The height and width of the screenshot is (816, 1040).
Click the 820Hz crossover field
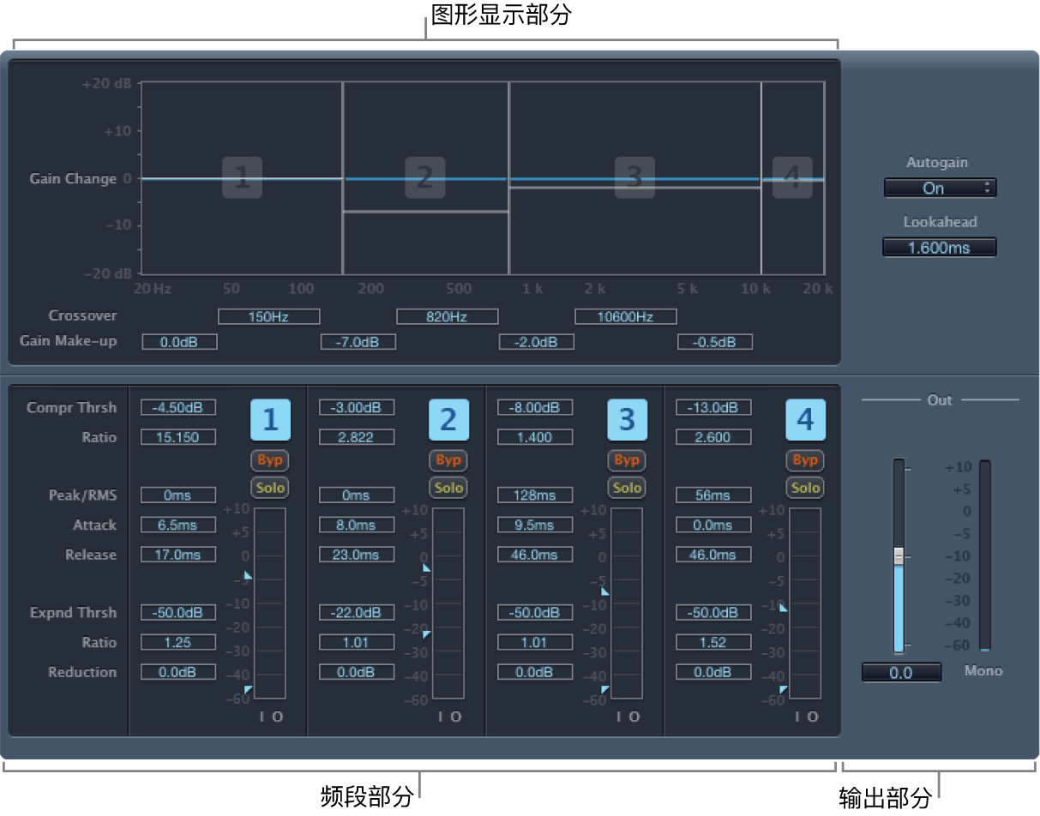click(448, 316)
